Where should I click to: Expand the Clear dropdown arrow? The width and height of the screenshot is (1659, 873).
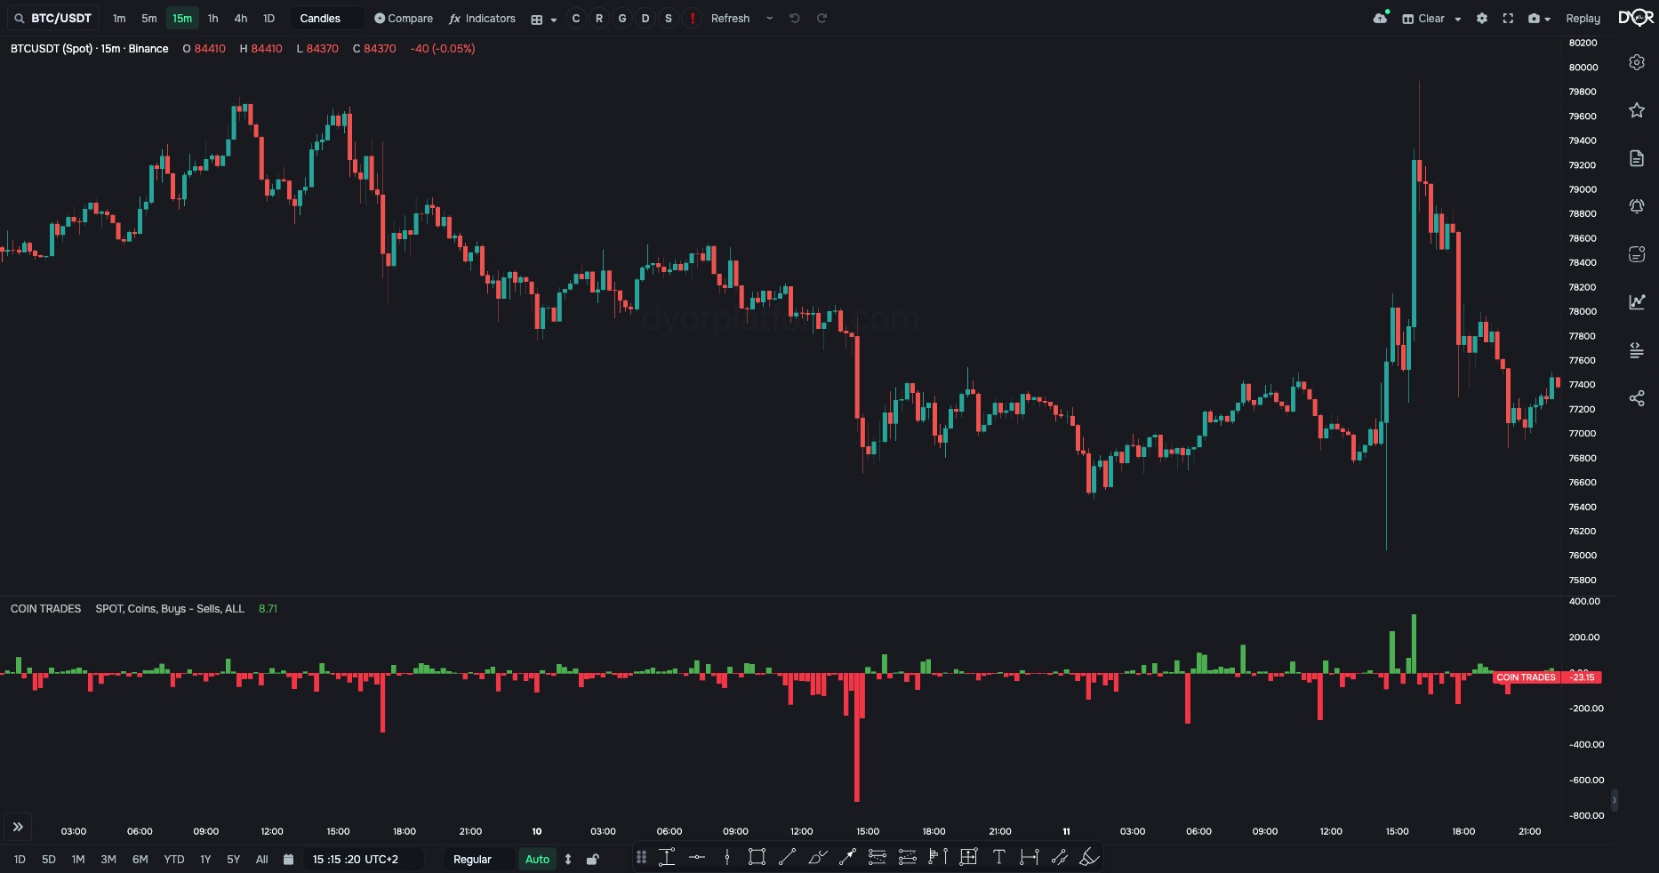tap(1458, 19)
